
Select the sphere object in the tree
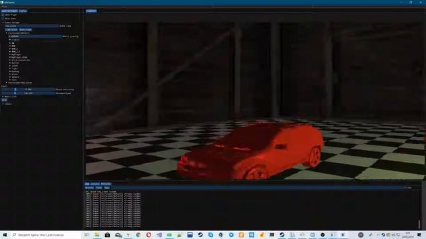(x=15, y=77)
